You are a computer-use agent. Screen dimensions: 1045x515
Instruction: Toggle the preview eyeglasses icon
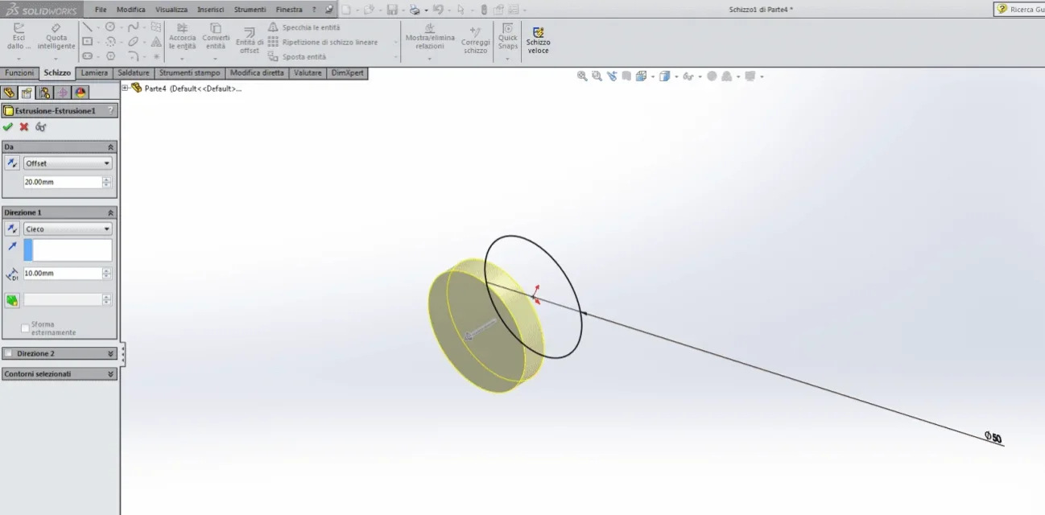[41, 127]
